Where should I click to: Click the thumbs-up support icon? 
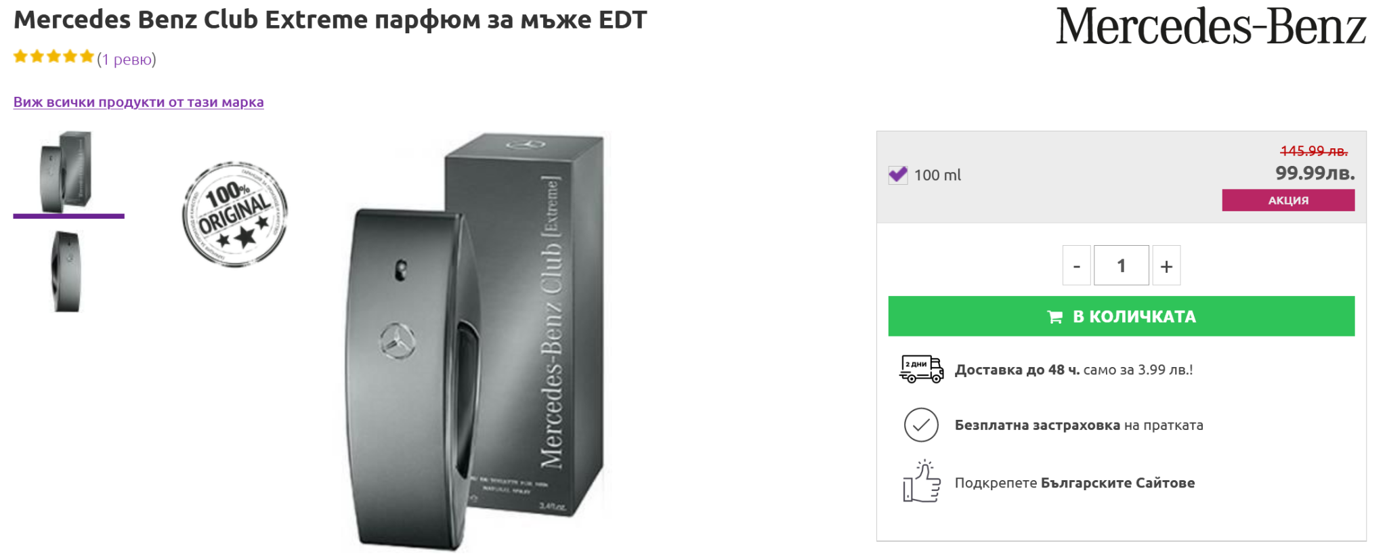click(x=921, y=482)
